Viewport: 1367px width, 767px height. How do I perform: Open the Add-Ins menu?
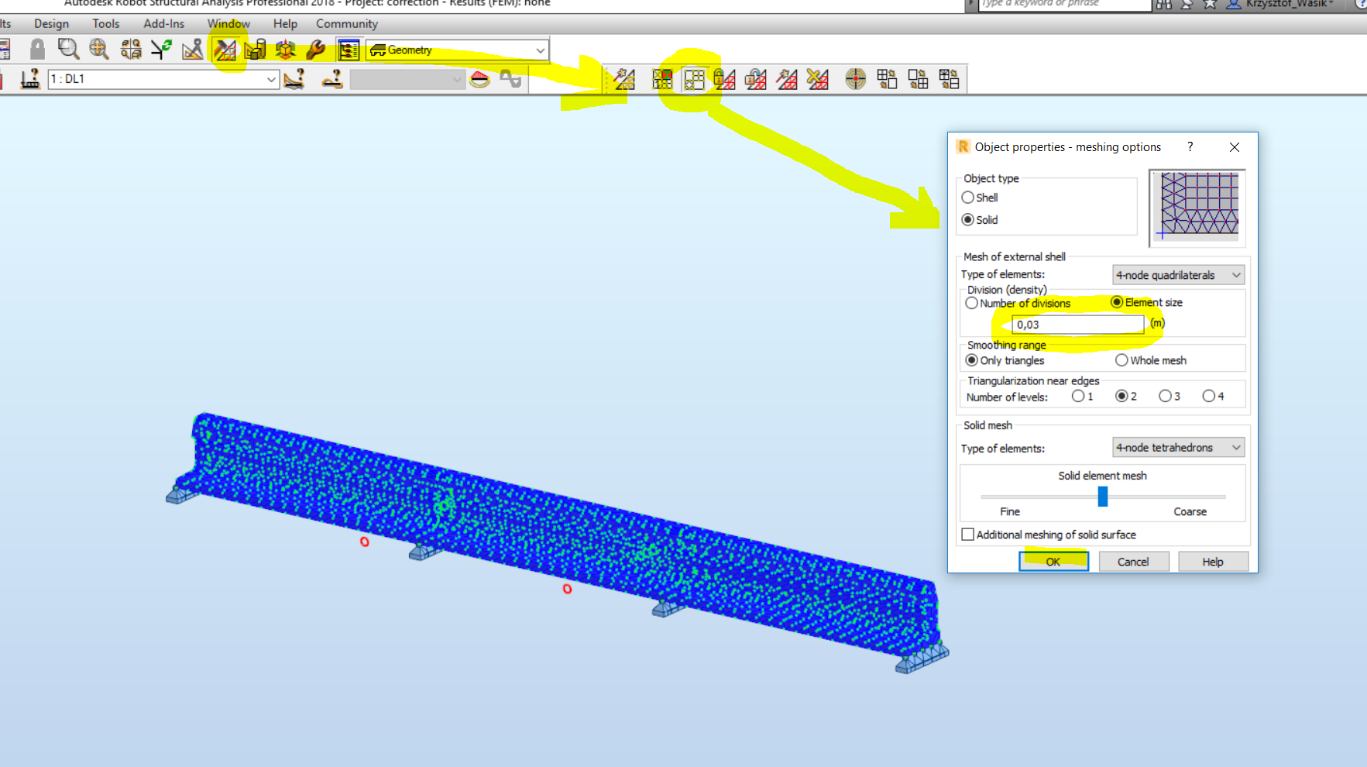click(164, 24)
